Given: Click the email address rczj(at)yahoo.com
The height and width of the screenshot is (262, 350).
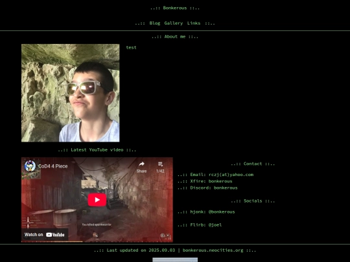Looking at the screenshot, I should pyautogui.click(x=231, y=175).
